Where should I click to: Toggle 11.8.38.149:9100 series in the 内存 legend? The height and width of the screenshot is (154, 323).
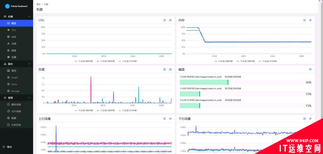coord(224,61)
